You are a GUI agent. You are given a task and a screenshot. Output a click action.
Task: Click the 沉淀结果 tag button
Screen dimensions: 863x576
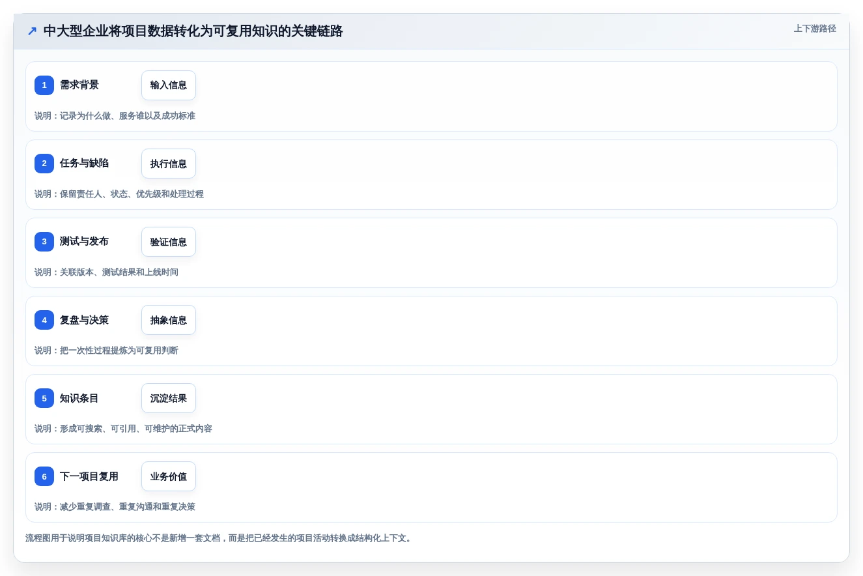click(x=169, y=398)
